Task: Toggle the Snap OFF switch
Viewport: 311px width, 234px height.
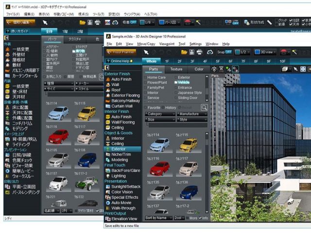Action: (x=225, y=52)
